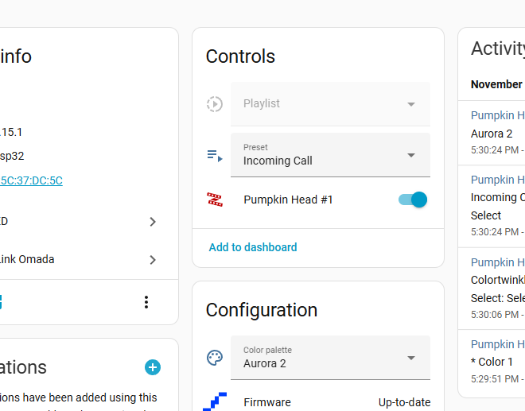The height and width of the screenshot is (411, 525).
Task: Click the Pumpkin Head #1 LED strip icon
Action: pos(215,200)
